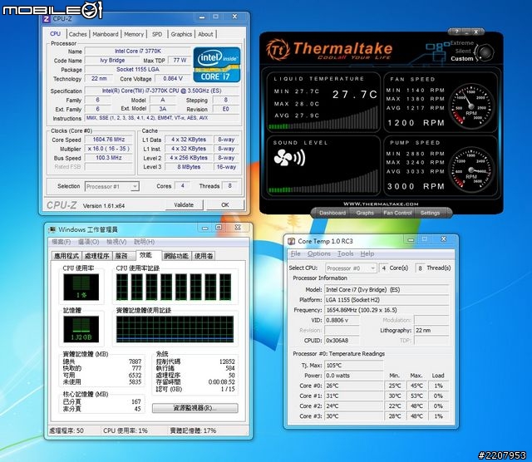Click the Validate button in CPU-Z
The height and width of the screenshot is (462, 532).
pyautogui.click(x=184, y=205)
